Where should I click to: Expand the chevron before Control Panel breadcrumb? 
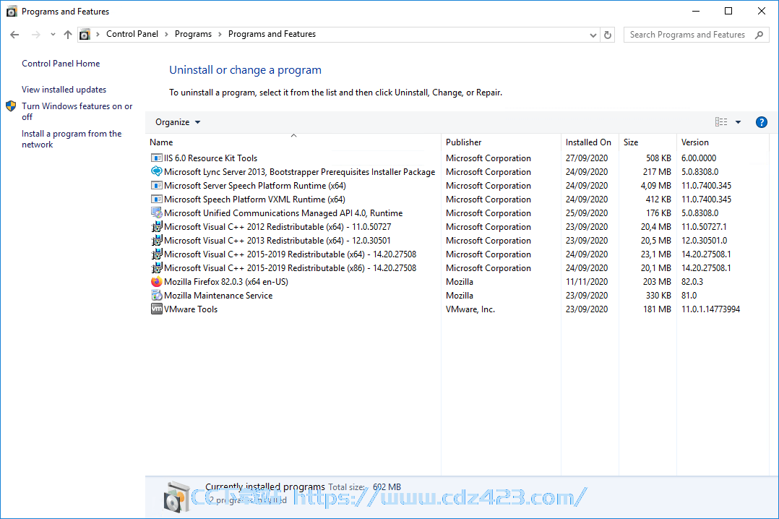pos(98,34)
